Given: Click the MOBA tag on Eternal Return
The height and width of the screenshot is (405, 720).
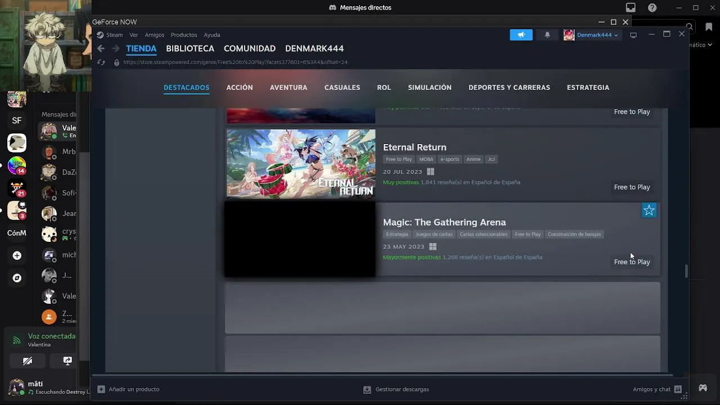Looking at the screenshot, I should [426, 159].
